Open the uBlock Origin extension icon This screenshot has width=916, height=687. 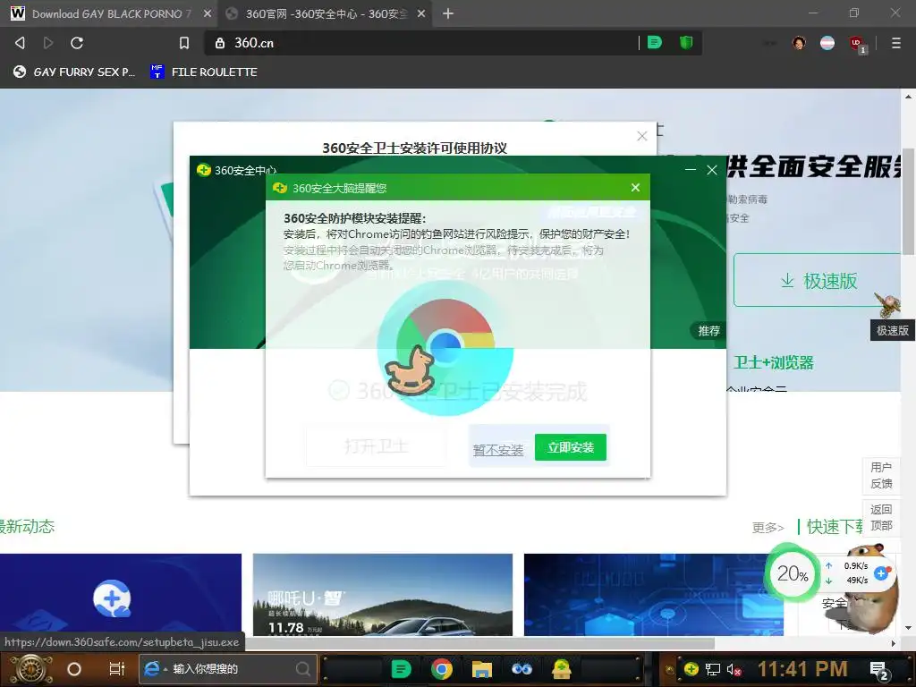[x=857, y=44]
